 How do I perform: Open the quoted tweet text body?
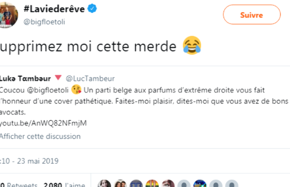[144, 101]
